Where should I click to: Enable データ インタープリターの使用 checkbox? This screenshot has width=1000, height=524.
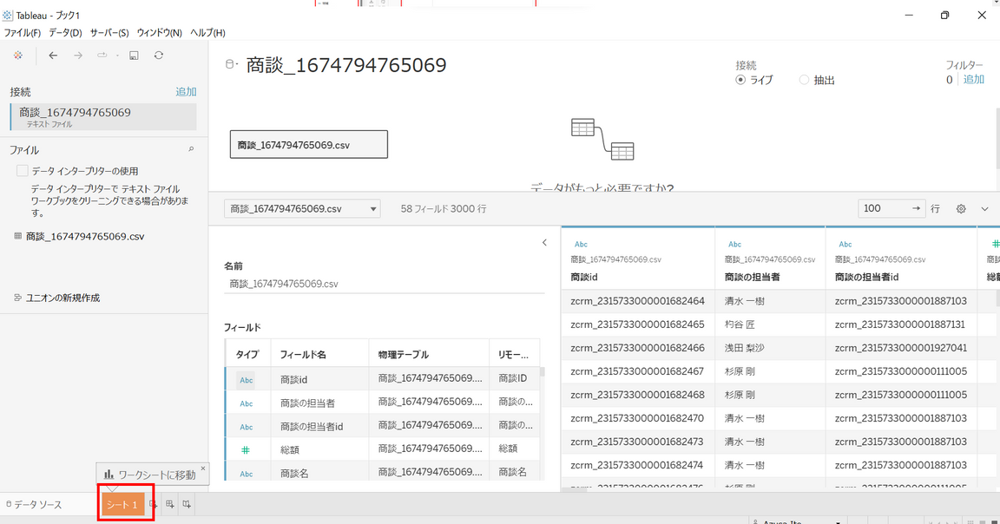[x=23, y=171]
